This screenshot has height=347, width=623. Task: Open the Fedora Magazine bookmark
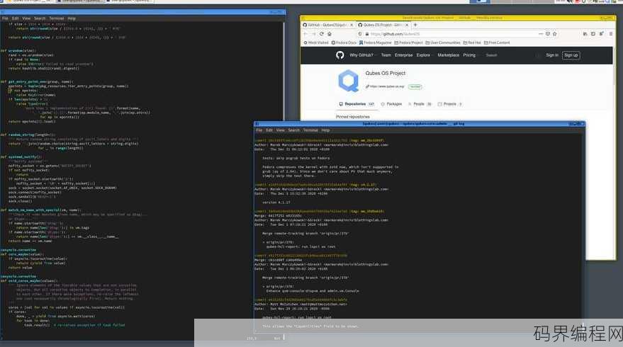point(376,42)
